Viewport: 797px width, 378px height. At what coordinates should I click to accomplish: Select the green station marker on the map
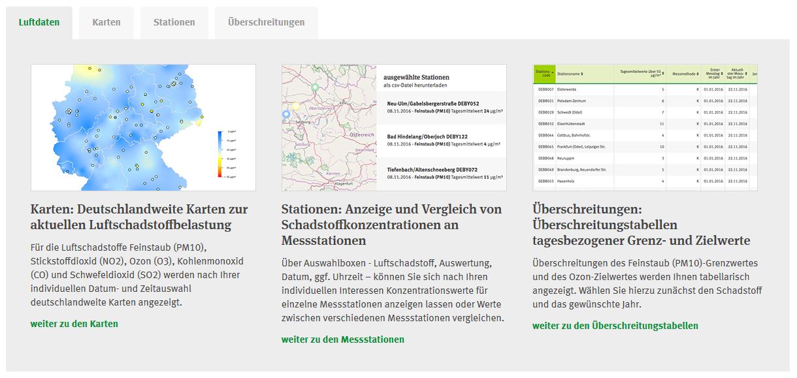tap(315, 87)
